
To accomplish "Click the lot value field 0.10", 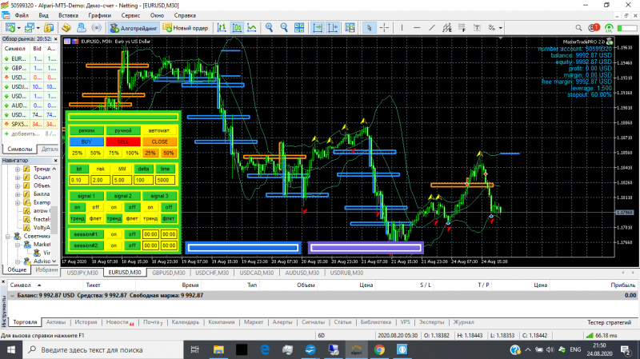I will pyautogui.click(x=78, y=180).
